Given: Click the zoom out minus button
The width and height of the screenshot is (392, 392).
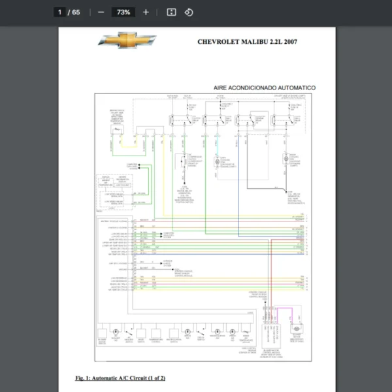Looking at the screenshot, I should click(x=101, y=12).
